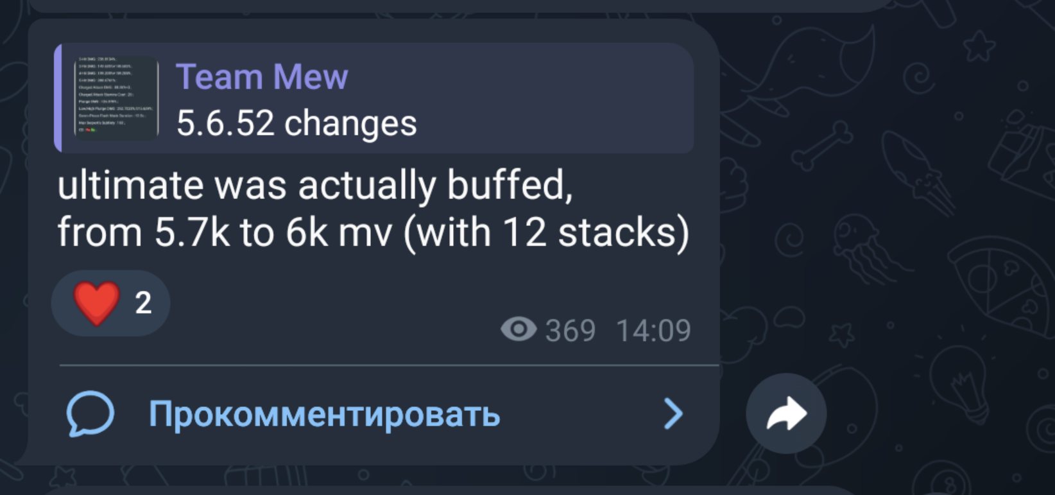Click the purple bar of the quote
Screen dimensions: 1055x495
(x=58, y=98)
